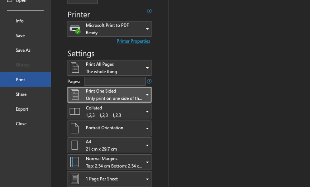Expand the Collated dropdown arrow
The image size is (310, 187).
(x=147, y=111)
